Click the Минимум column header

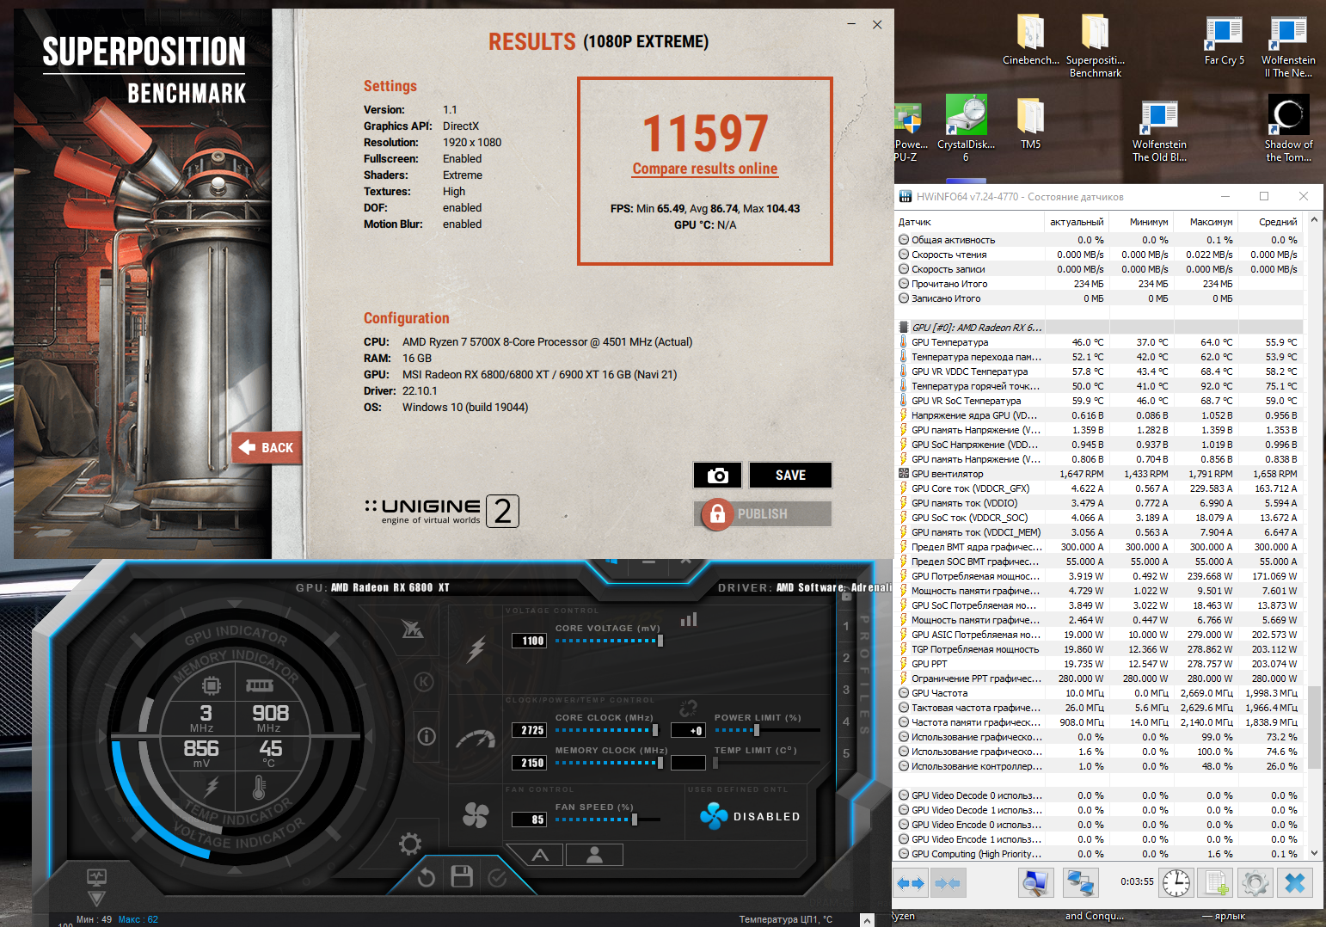click(x=1142, y=222)
